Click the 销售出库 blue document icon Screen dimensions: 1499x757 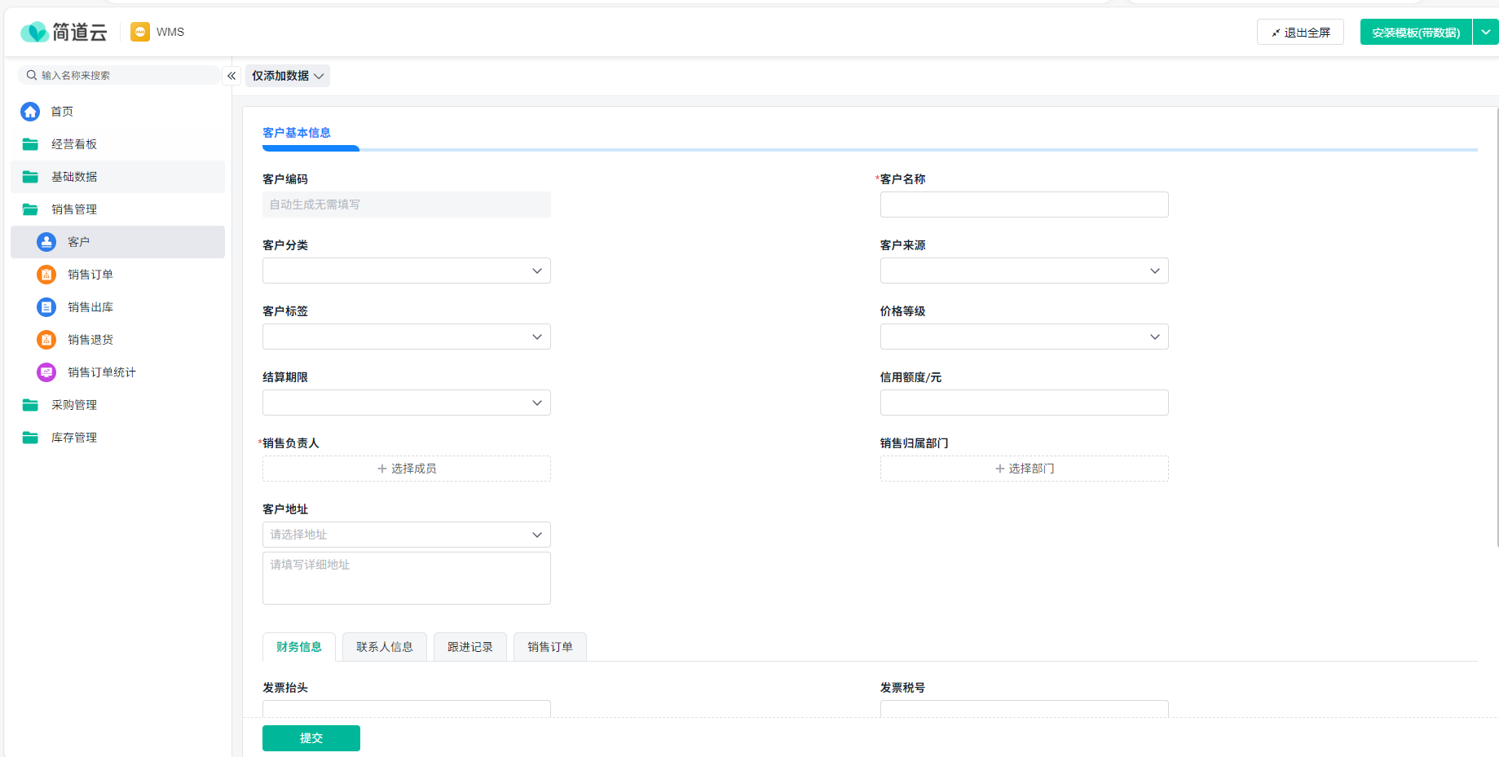click(x=46, y=307)
